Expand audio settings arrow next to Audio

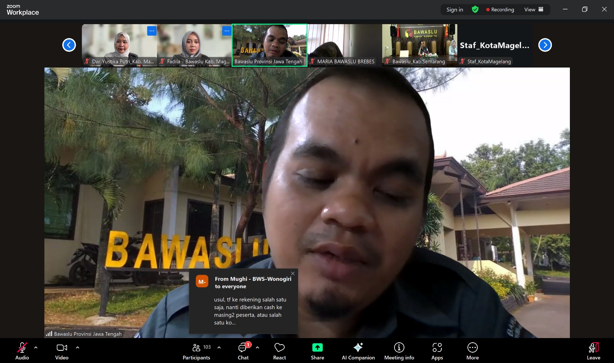click(x=36, y=347)
